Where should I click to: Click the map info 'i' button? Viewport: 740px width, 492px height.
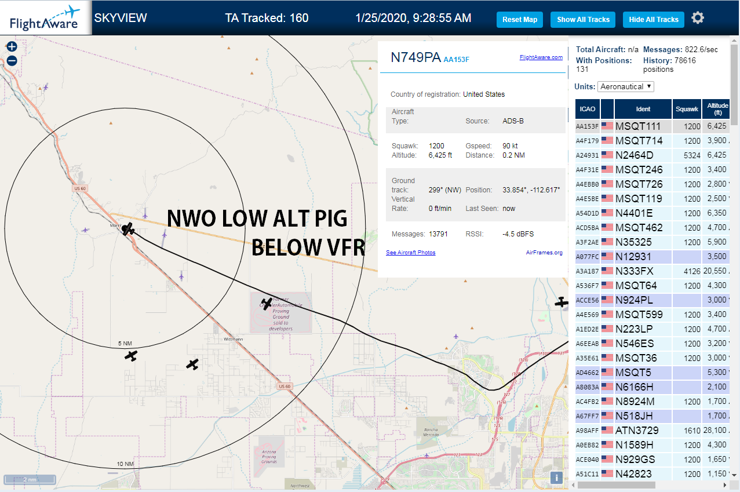coord(556,478)
